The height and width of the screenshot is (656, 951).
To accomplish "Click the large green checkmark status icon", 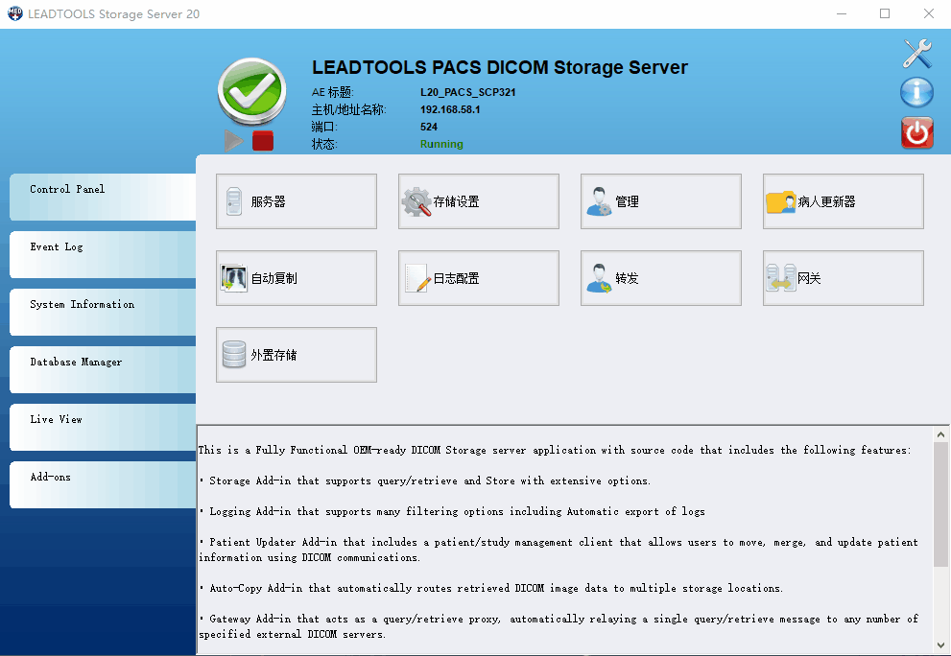I will coord(252,92).
